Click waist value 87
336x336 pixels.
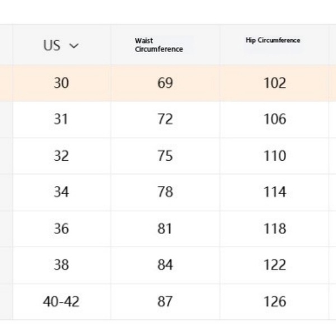coord(165,301)
